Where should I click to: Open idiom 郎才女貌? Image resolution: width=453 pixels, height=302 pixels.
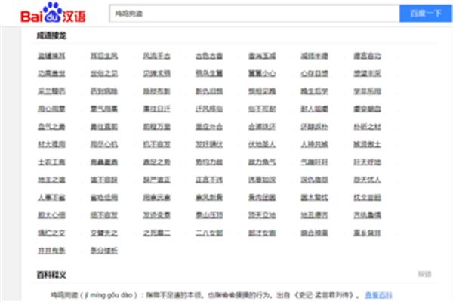(262, 233)
